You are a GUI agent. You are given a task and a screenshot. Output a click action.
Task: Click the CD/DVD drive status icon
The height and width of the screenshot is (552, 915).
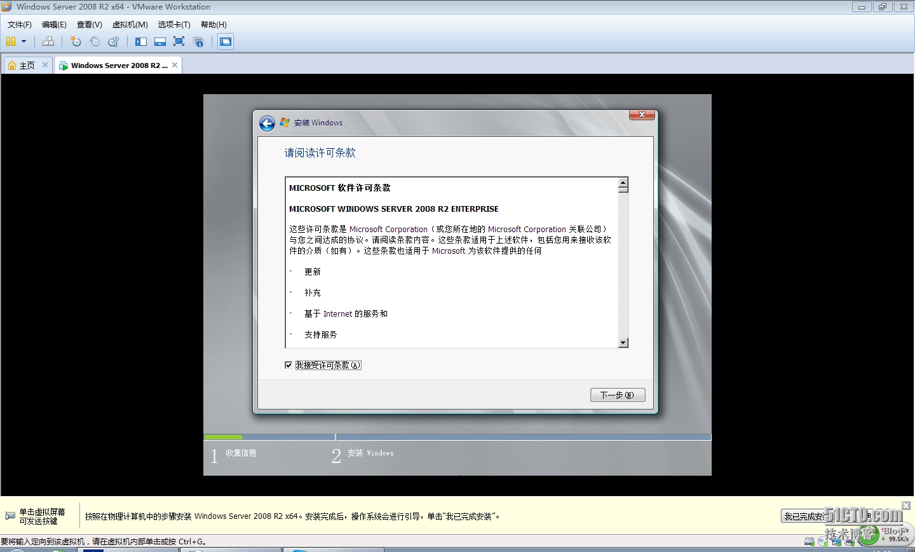[x=823, y=542]
